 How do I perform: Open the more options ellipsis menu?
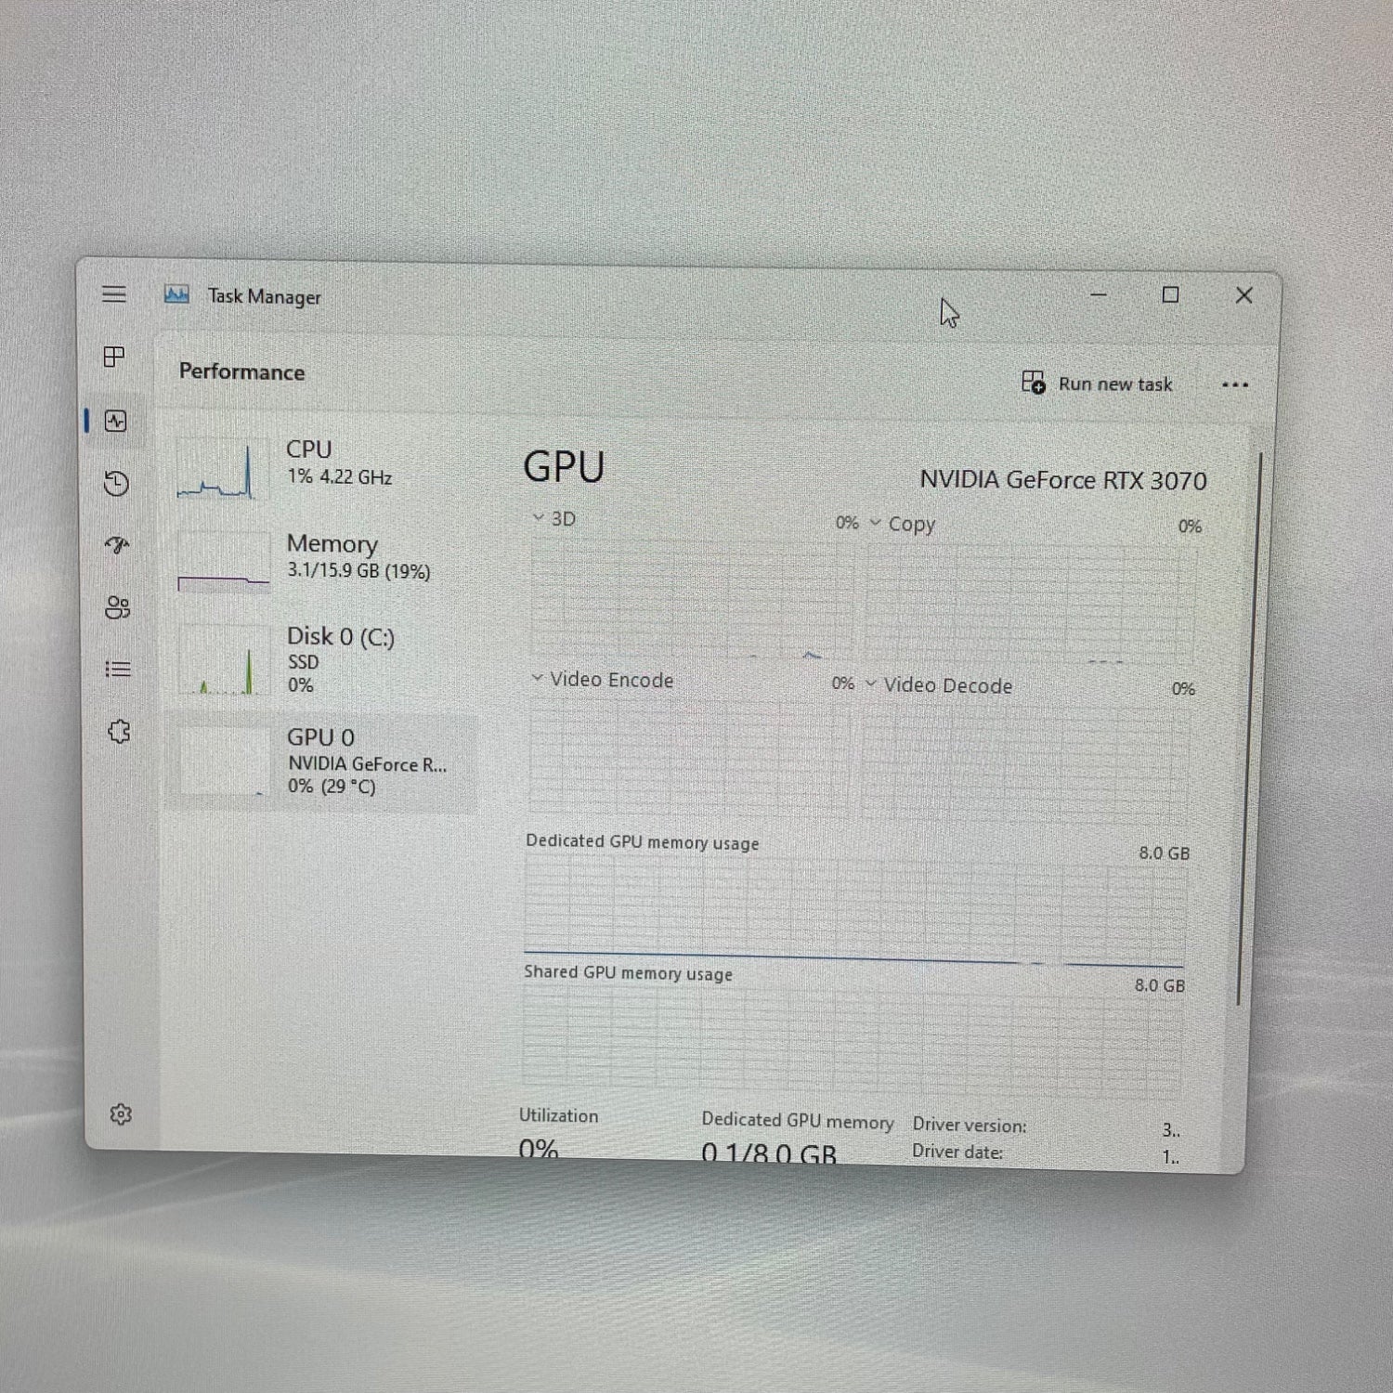(1235, 384)
